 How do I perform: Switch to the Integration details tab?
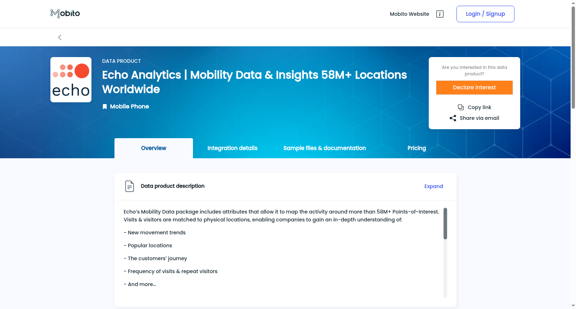coord(233,148)
